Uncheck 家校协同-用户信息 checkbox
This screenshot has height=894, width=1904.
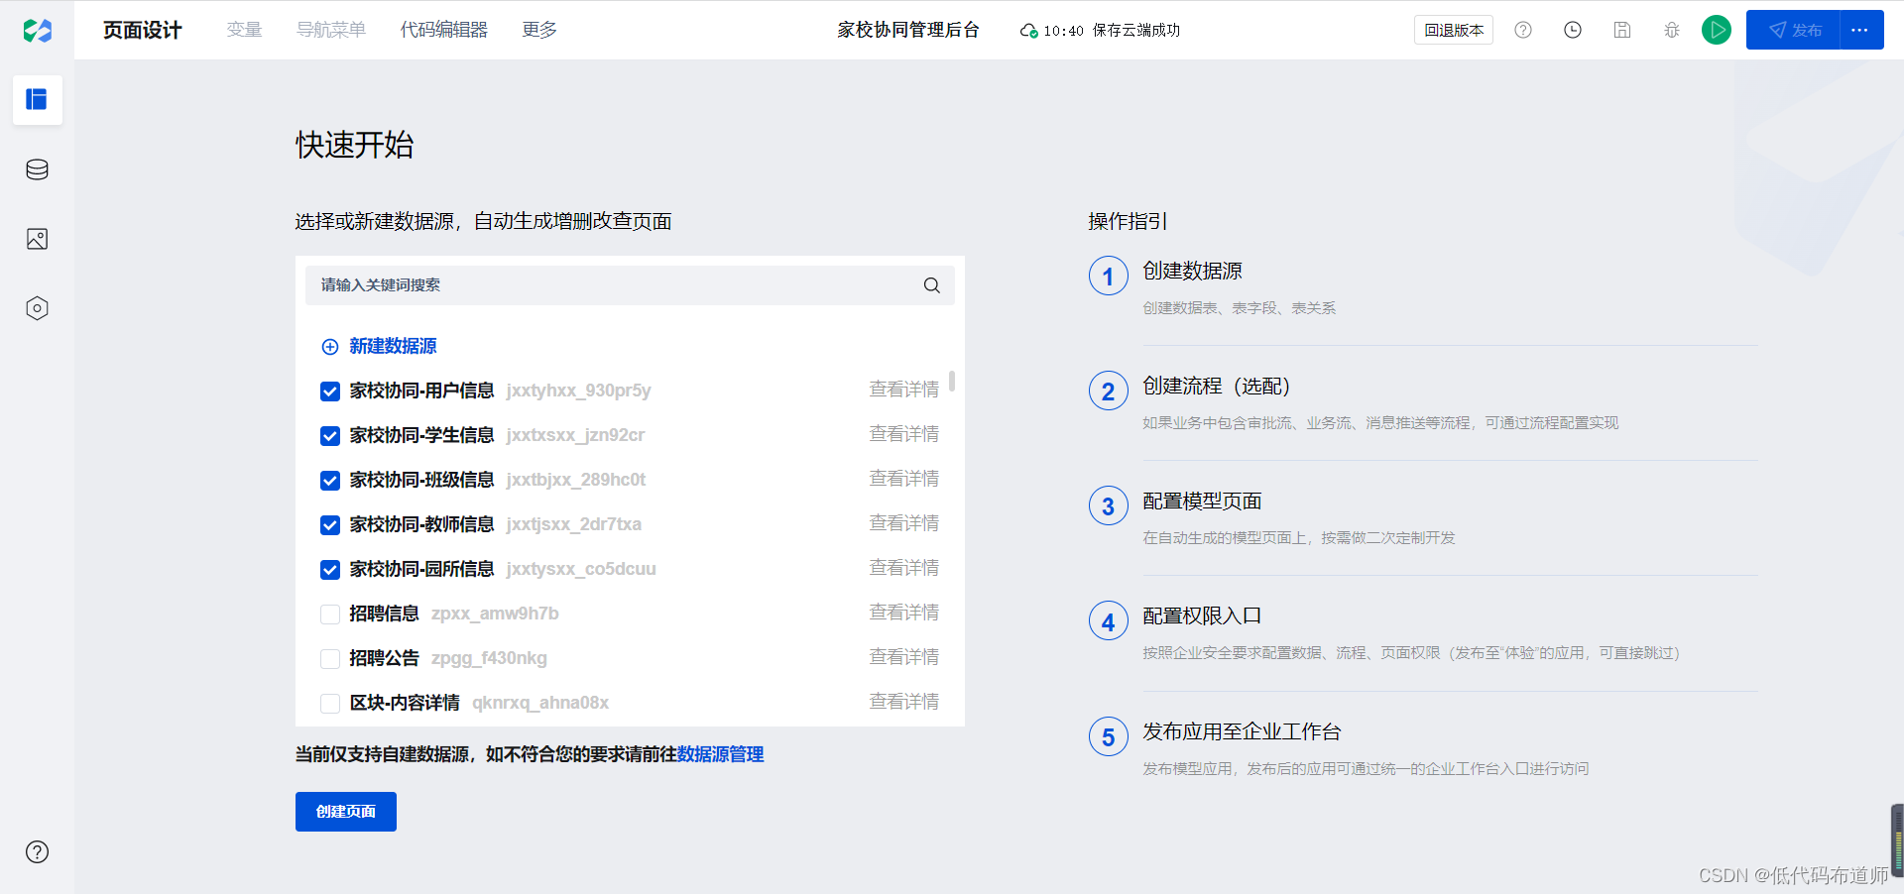pyautogui.click(x=330, y=391)
